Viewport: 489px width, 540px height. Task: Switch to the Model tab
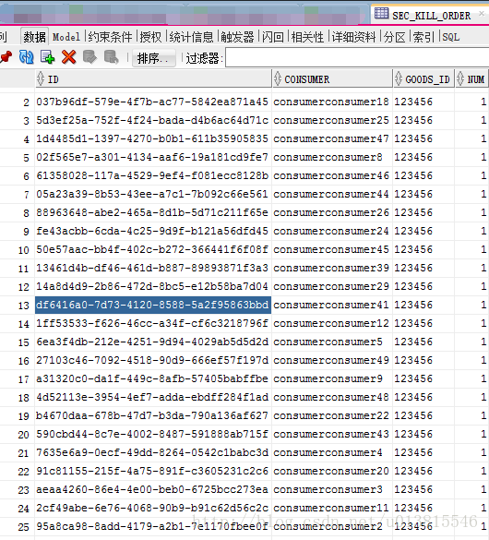[x=66, y=37]
